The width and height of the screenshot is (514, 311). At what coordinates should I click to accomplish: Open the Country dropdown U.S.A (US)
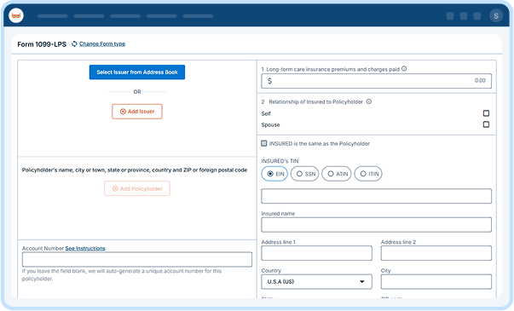(x=316, y=282)
